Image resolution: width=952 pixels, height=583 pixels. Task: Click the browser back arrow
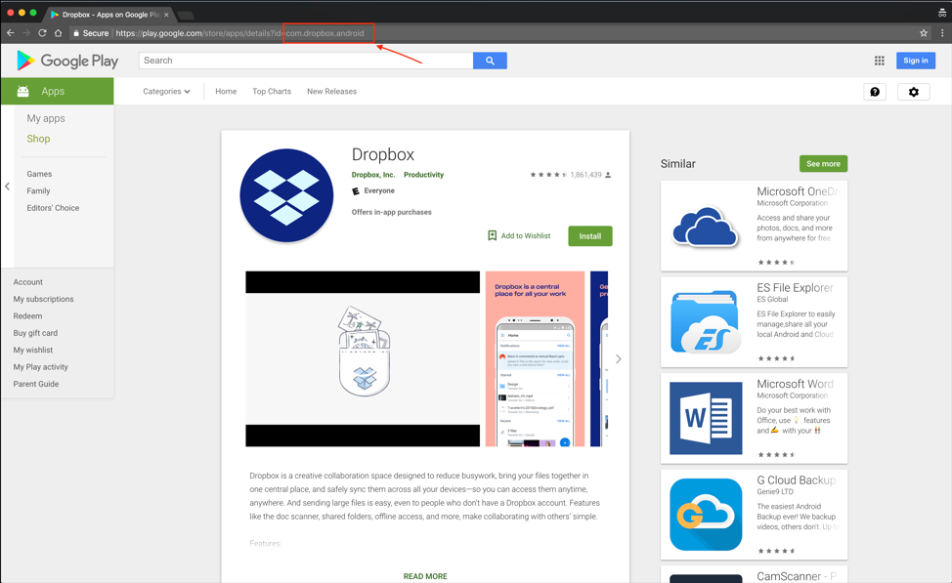click(x=11, y=33)
